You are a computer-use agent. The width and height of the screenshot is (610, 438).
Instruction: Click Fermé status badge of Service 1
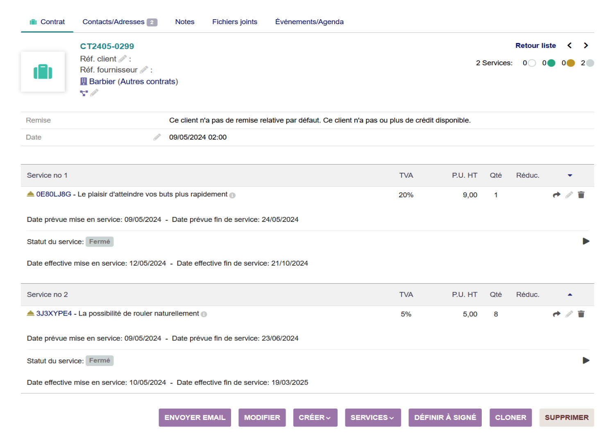click(x=100, y=242)
